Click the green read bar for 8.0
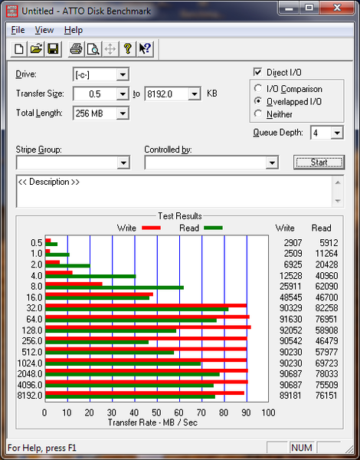This screenshot has height=460, width=360. tap(115, 287)
